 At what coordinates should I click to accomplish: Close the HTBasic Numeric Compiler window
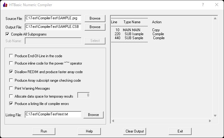(x=217, y=5)
